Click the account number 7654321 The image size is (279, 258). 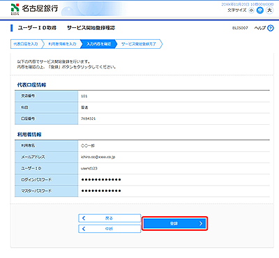tap(88, 119)
